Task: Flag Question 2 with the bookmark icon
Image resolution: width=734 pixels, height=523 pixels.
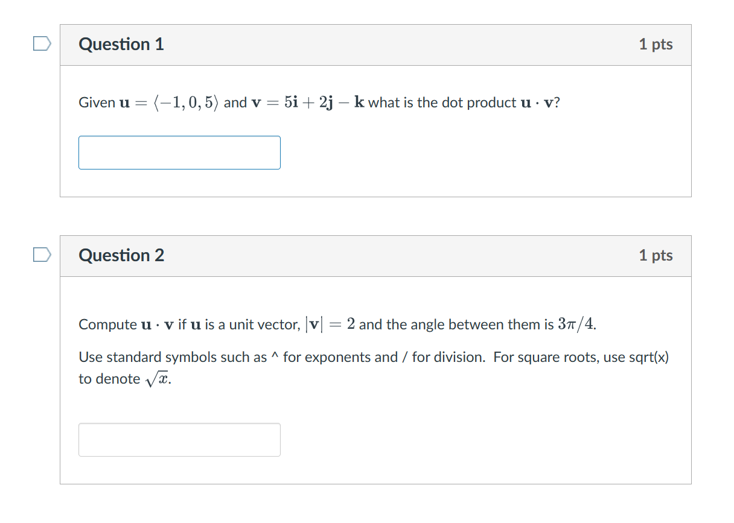Action: (42, 255)
